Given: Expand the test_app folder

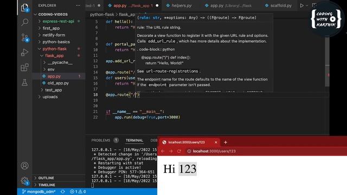Looking at the screenshot, I should click(53, 90).
